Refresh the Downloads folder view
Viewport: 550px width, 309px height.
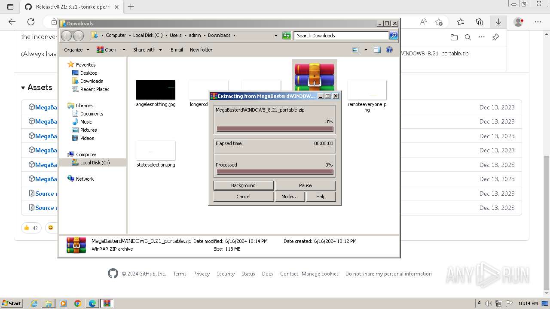point(287,36)
